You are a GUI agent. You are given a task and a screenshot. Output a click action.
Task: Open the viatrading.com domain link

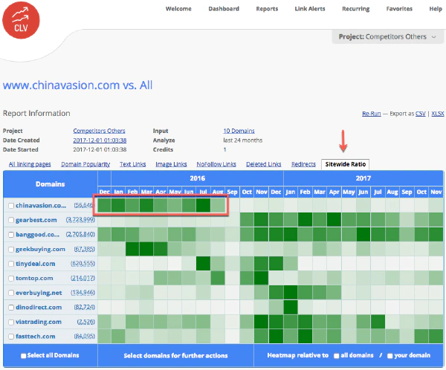coord(39,322)
